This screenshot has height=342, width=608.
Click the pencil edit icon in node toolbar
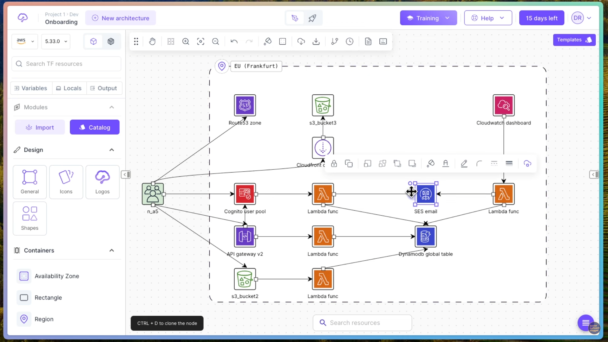pyautogui.click(x=464, y=163)
